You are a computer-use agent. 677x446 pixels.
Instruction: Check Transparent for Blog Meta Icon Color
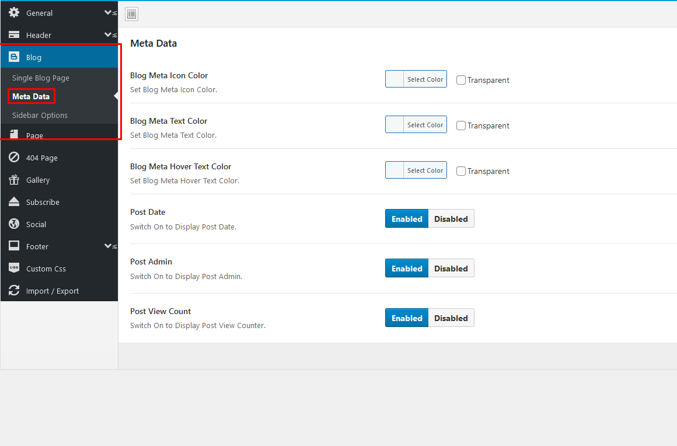(461, 80)
